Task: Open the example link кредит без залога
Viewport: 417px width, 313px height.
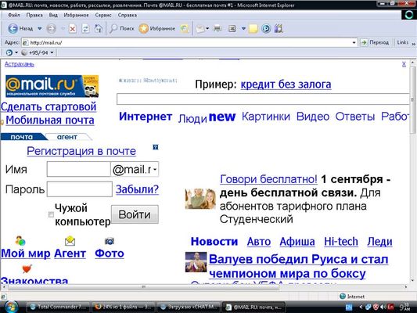Action: [286, 85]
